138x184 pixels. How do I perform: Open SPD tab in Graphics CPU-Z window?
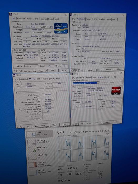tap(94, 77)
